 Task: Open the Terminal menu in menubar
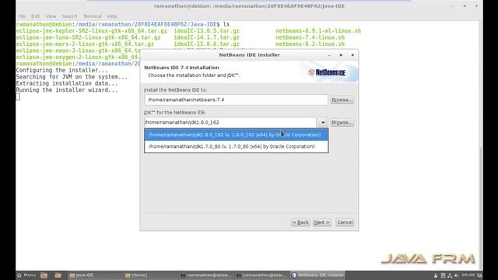93,16
